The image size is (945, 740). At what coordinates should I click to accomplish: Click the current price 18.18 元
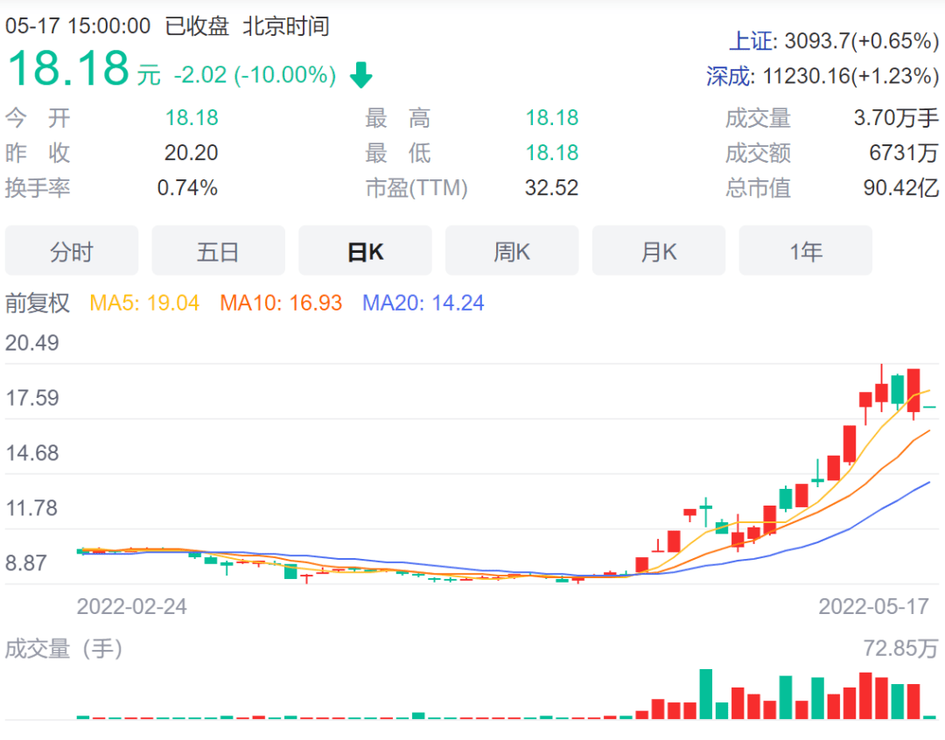click(84, 68)
